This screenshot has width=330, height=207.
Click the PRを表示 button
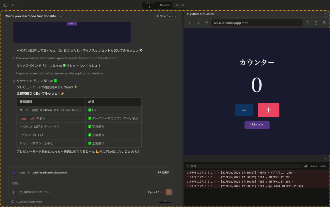(164, 172)
